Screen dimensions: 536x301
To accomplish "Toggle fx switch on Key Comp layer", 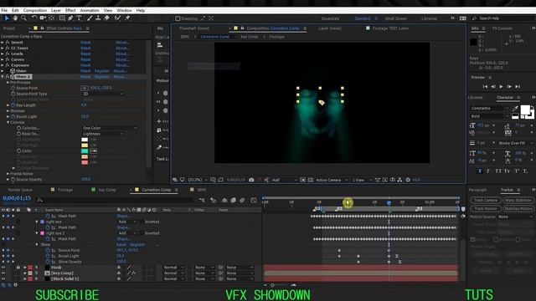I will click(x=134, y=273).
